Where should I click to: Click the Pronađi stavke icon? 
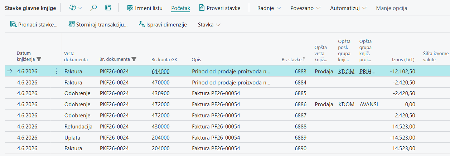click(x=13, y=25)
